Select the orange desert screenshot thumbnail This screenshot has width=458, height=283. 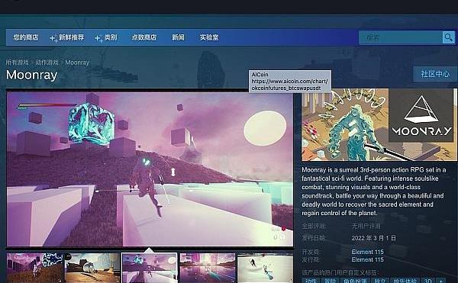(92, 268)
